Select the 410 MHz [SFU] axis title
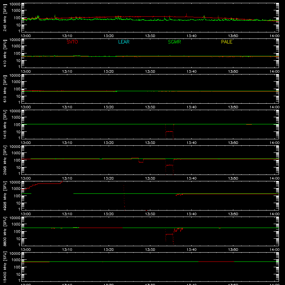 5,53
